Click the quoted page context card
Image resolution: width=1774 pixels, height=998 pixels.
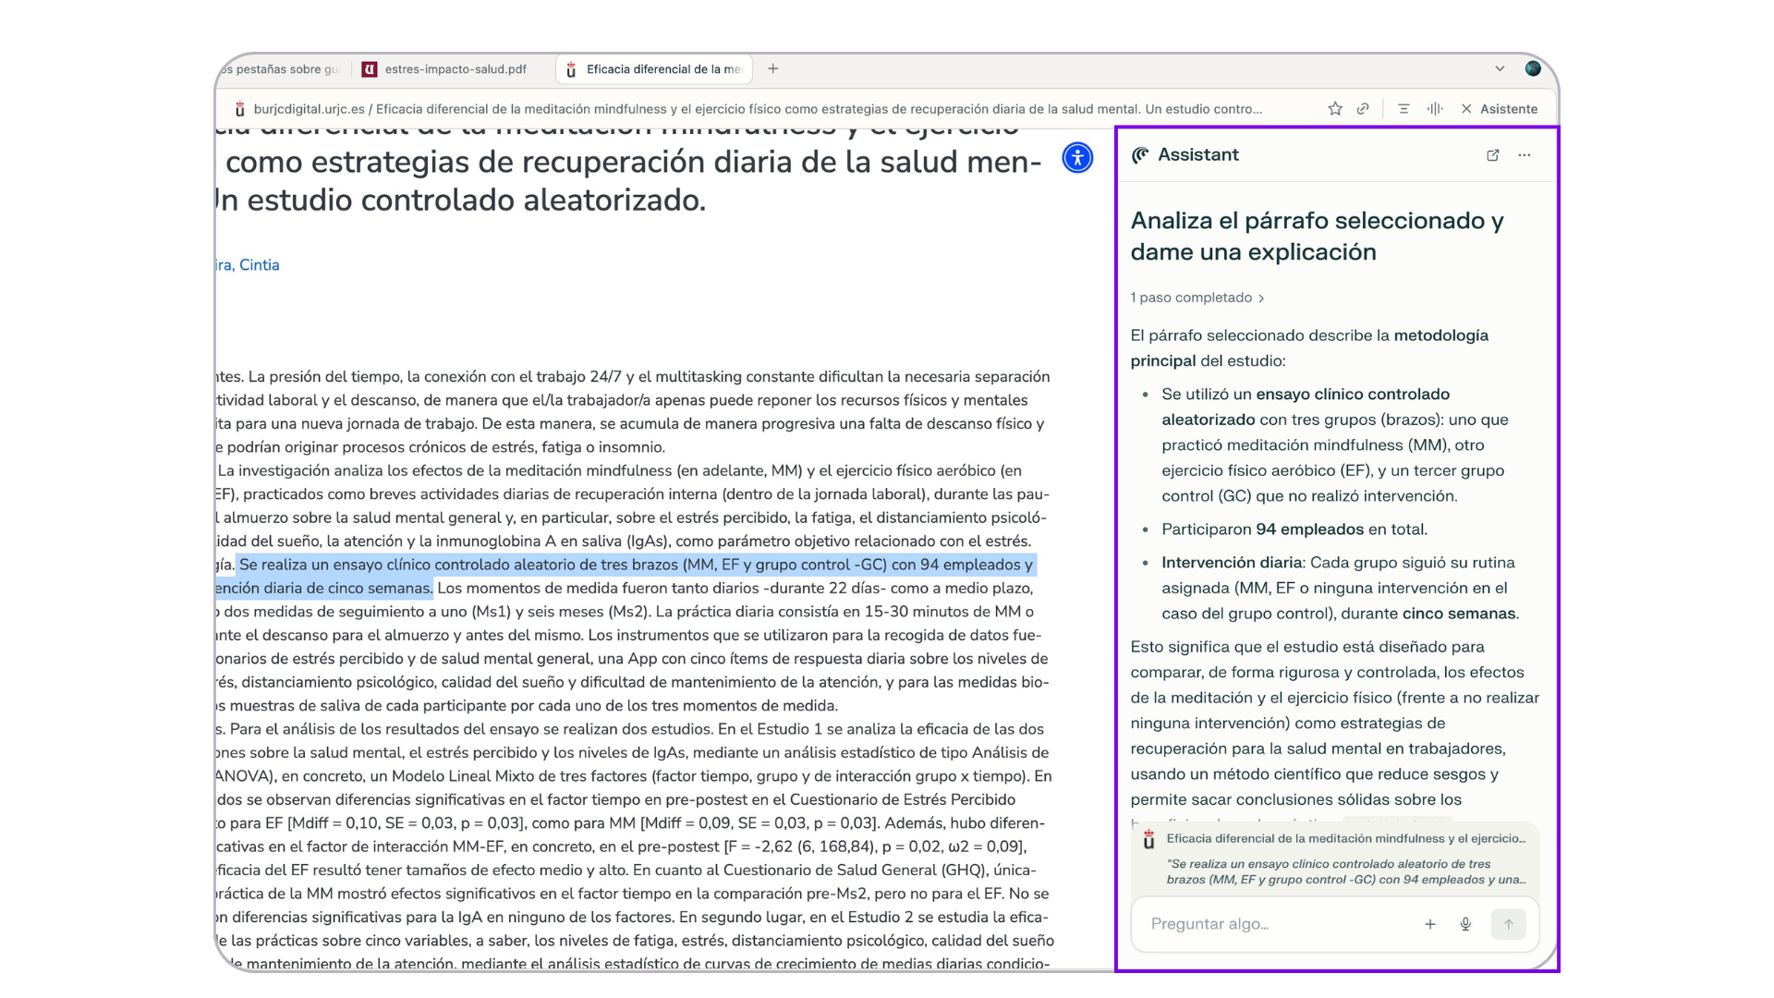pyautogui.click(x=1335, y=858)
